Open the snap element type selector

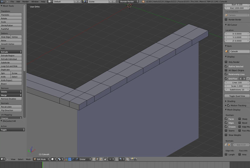click(x=122, y=159)
